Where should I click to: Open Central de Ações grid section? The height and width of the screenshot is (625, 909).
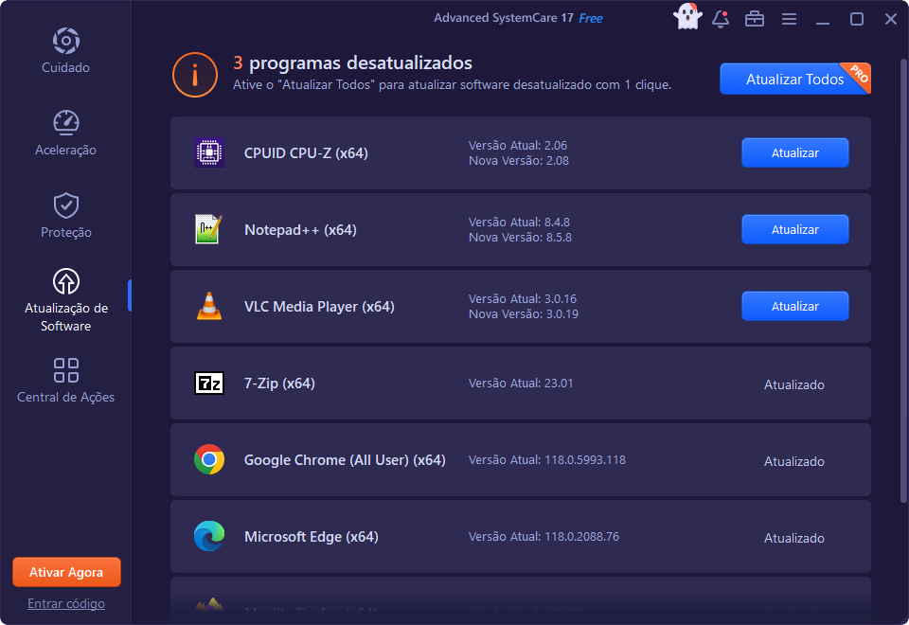tap(65, 381)
